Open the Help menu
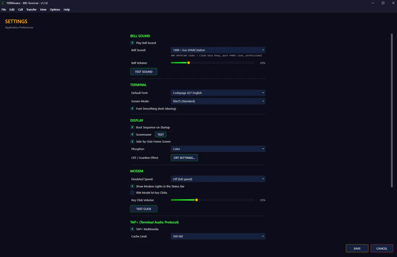 point(67,10)
